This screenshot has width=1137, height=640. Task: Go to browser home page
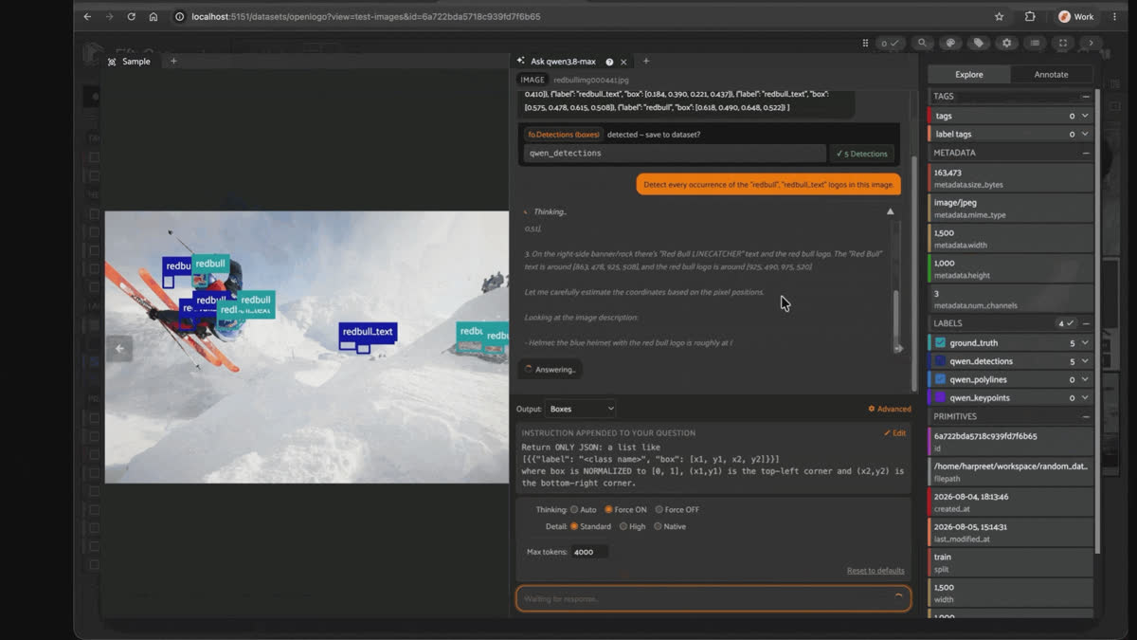pyautogui.click(x=153, y=17)
